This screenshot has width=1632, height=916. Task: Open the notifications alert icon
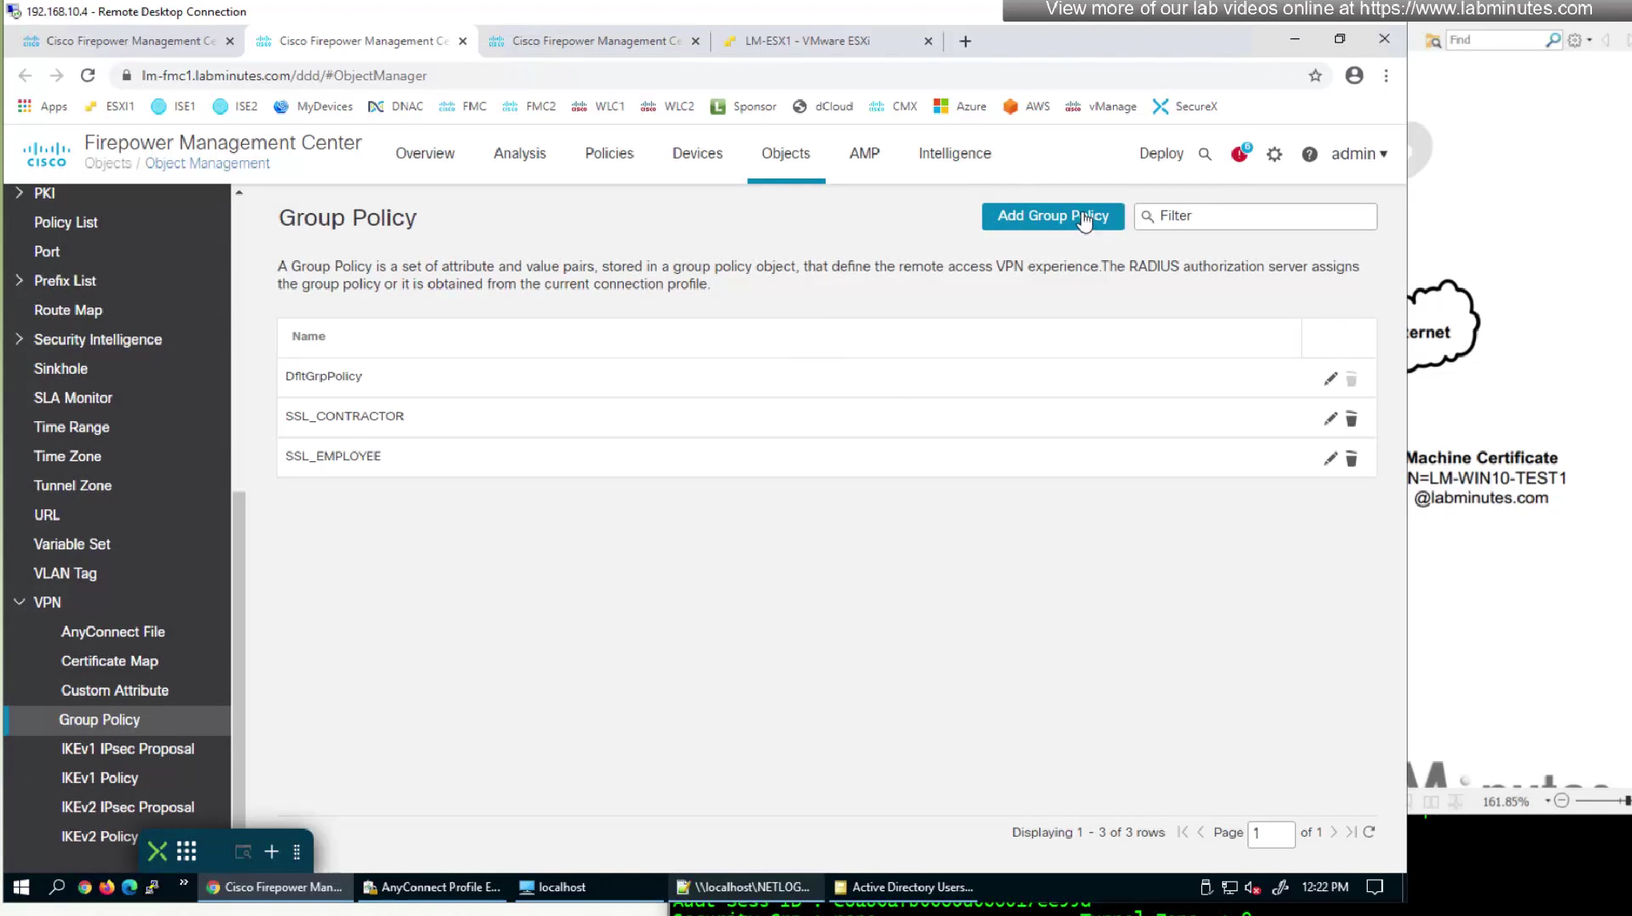pyautogui.click(x=1239, y=154)
